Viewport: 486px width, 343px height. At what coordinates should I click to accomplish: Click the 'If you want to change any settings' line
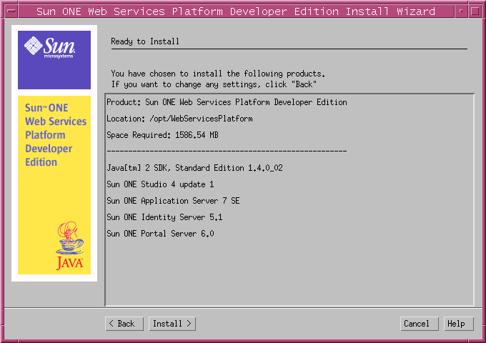[214, 84]
